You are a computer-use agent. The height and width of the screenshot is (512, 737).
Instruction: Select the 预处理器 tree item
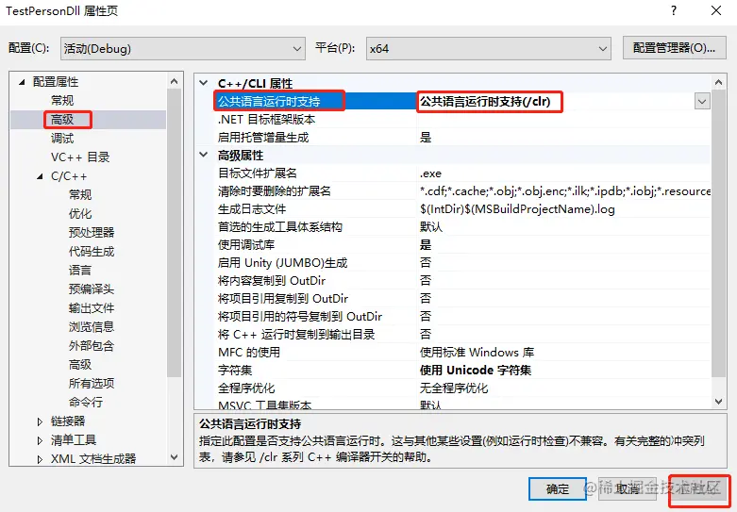pyautogui.click(x=92, y=232)
